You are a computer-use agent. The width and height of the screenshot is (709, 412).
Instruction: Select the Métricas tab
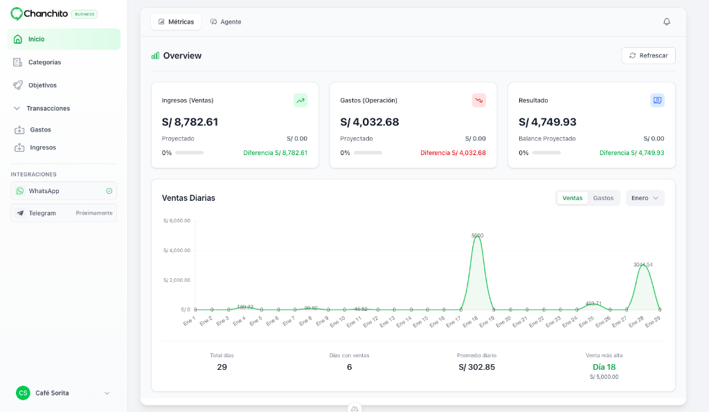176,22
